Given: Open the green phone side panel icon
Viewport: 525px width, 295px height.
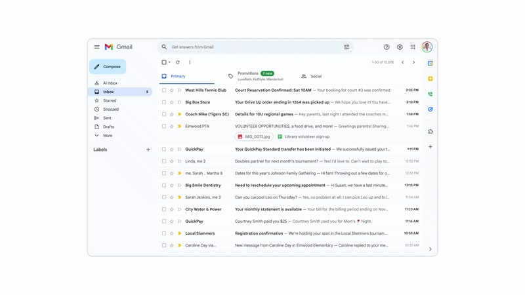Looking at the screenshot, I should pos(430,94).
